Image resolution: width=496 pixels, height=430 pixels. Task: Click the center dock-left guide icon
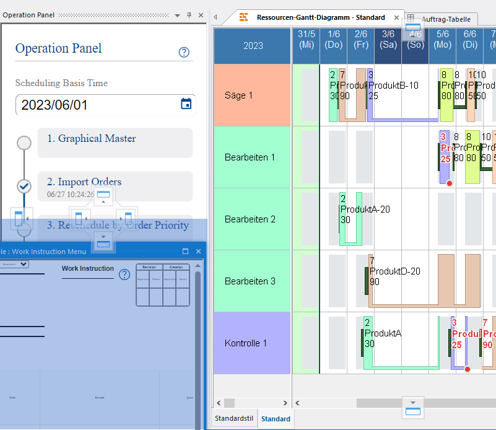[x=79, y=219]
